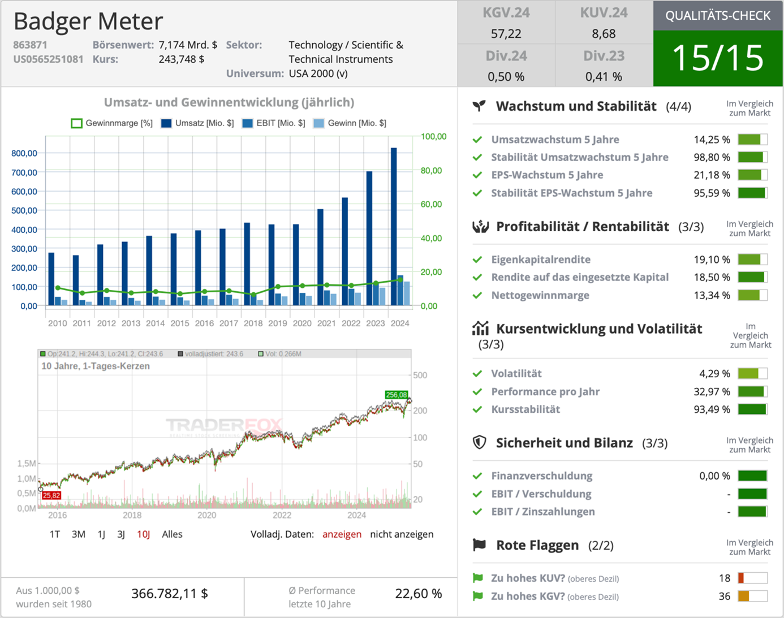Click the checkmark beside Stabilität EPS-Wachstum 5 Jahre
784x618 pixels.
[477, 193]
